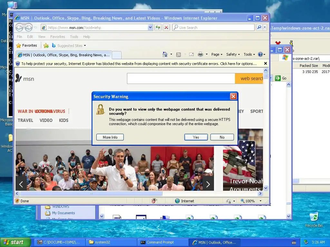Click the zoom level magnifier in status bar
This screenshot has width=330, height=247.
(242, 201)
